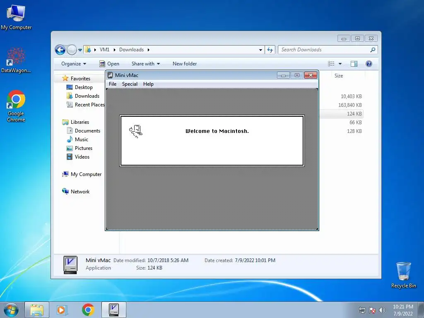This screenshot has width=424, height=318.
Task: Click the volume speaker tray icon
Action: [x=382, y=310]
